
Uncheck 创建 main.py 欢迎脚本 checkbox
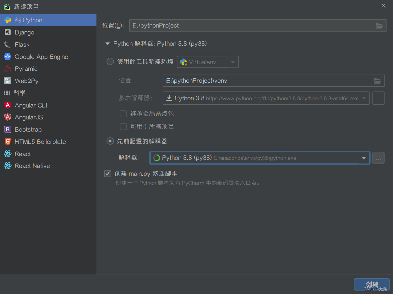click(108, 174)
